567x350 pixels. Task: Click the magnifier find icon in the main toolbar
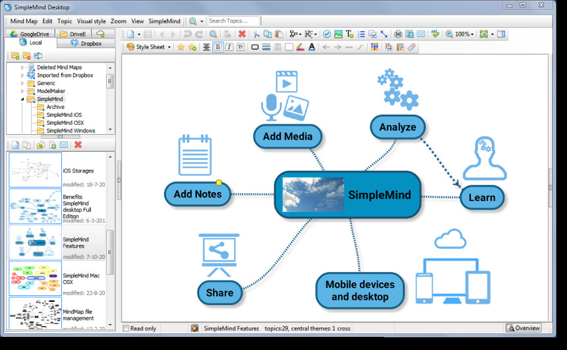tap(214, 34)
